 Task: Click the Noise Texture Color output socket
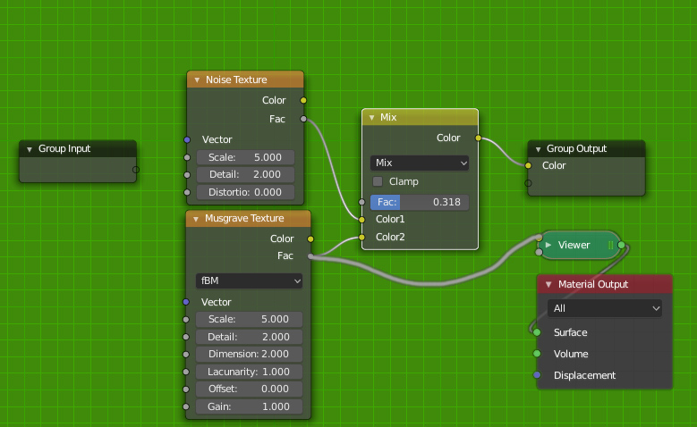(303, 100)
